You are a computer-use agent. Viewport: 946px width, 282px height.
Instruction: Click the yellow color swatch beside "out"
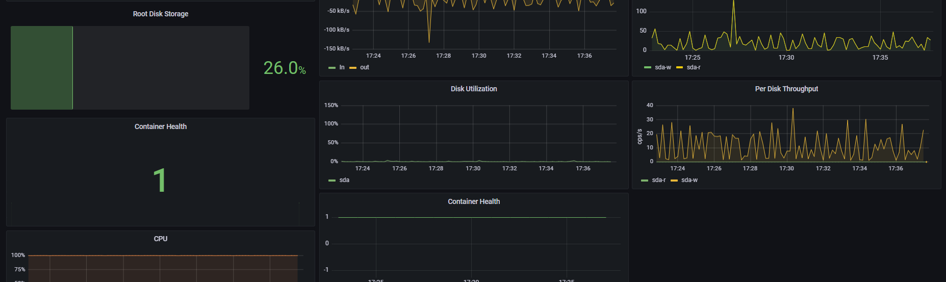tap(353, 68)
